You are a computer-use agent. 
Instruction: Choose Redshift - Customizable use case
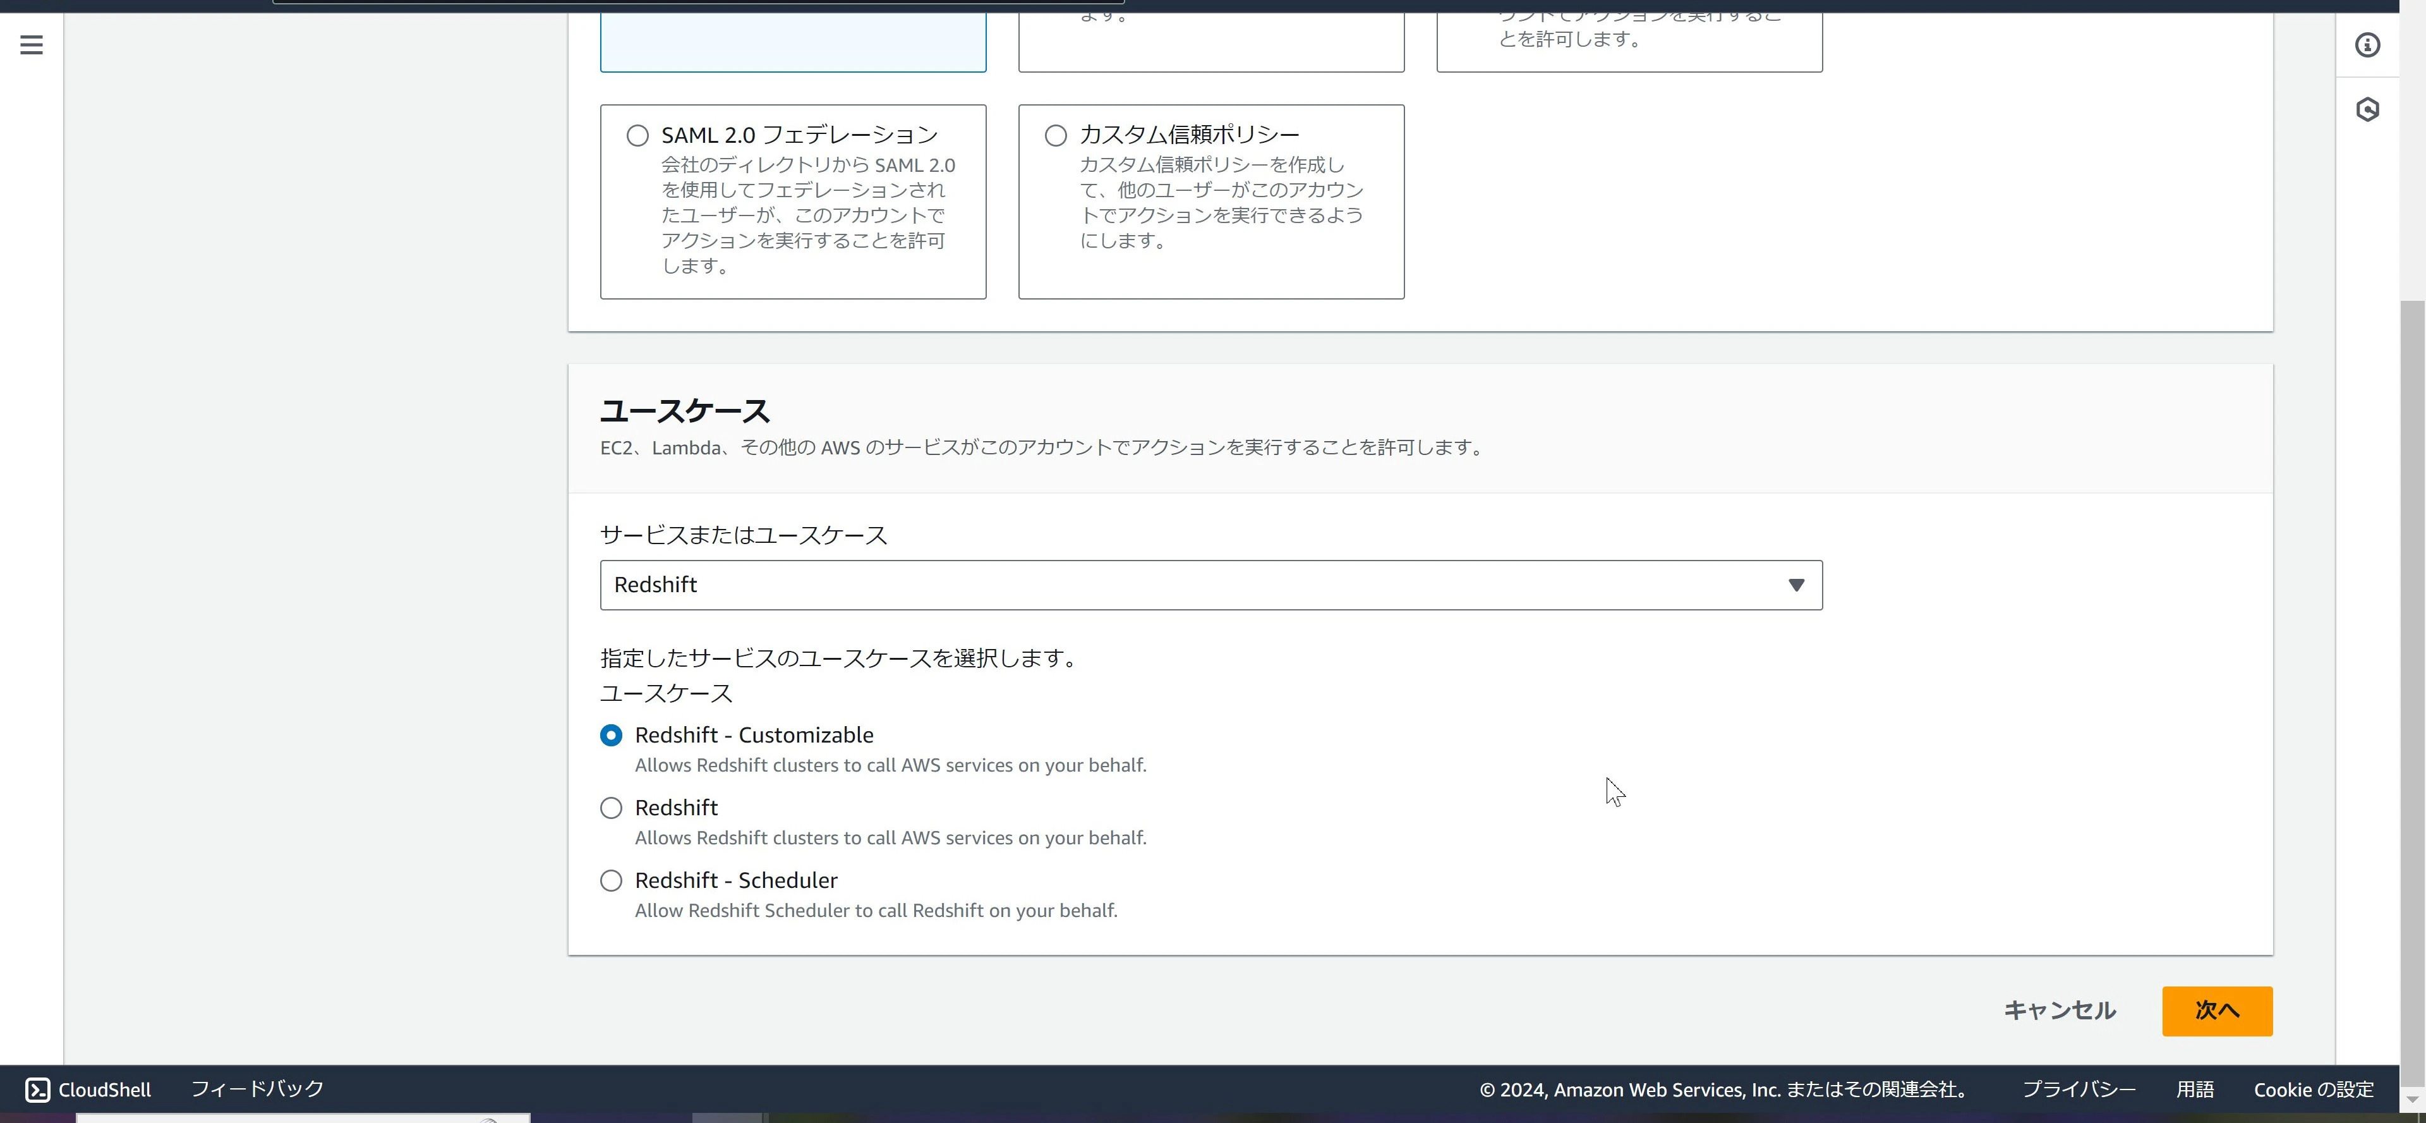coord(611,735)
